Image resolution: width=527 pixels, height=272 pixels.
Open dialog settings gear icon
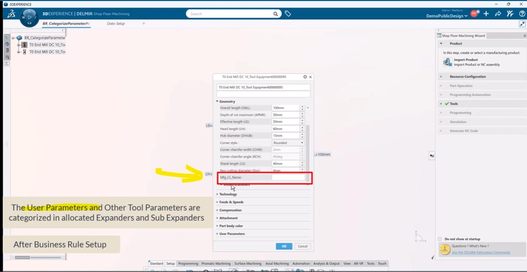tap(305, 77)
